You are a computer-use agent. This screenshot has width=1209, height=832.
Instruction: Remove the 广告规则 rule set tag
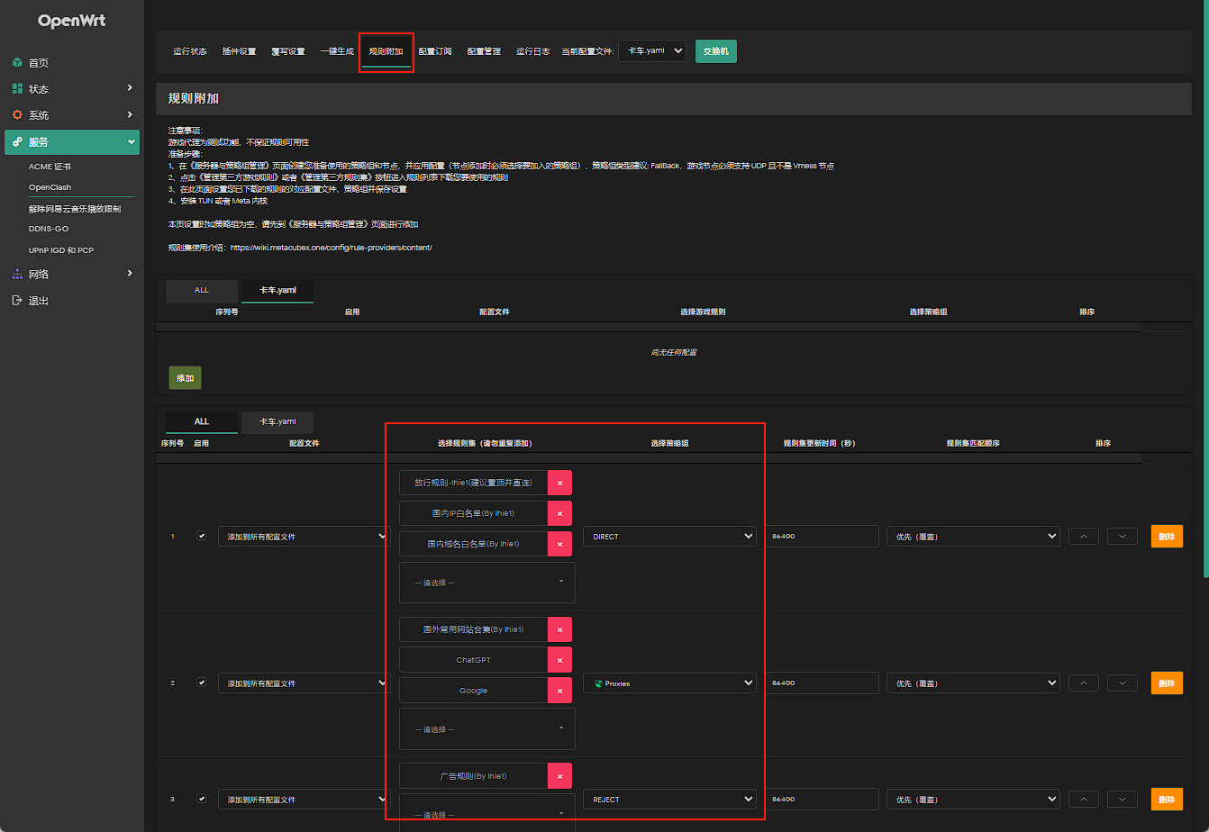(559, 776)
